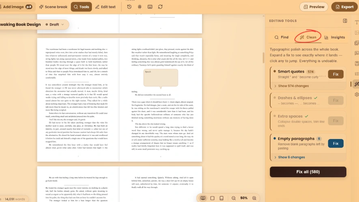The width and height of the screenshot is (359, 202).
Task: Switch to e-reader device view
Action: pyautogui.click(x=221, y=198)
